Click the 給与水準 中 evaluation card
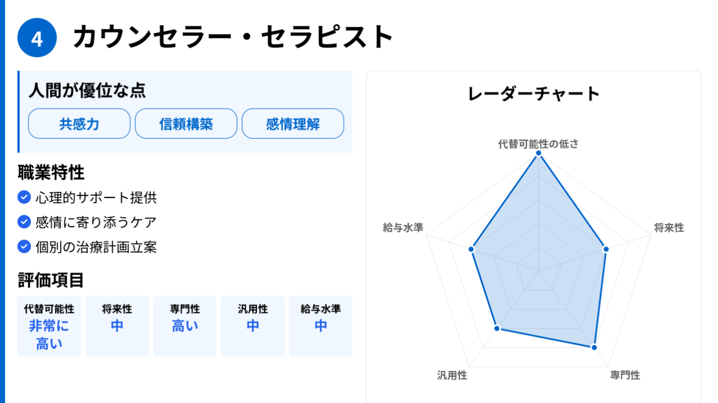Image resolution: width=718 pixels, height=403 pixels. (321, 326)
